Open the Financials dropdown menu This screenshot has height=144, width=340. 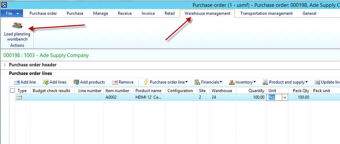(221, 82)
